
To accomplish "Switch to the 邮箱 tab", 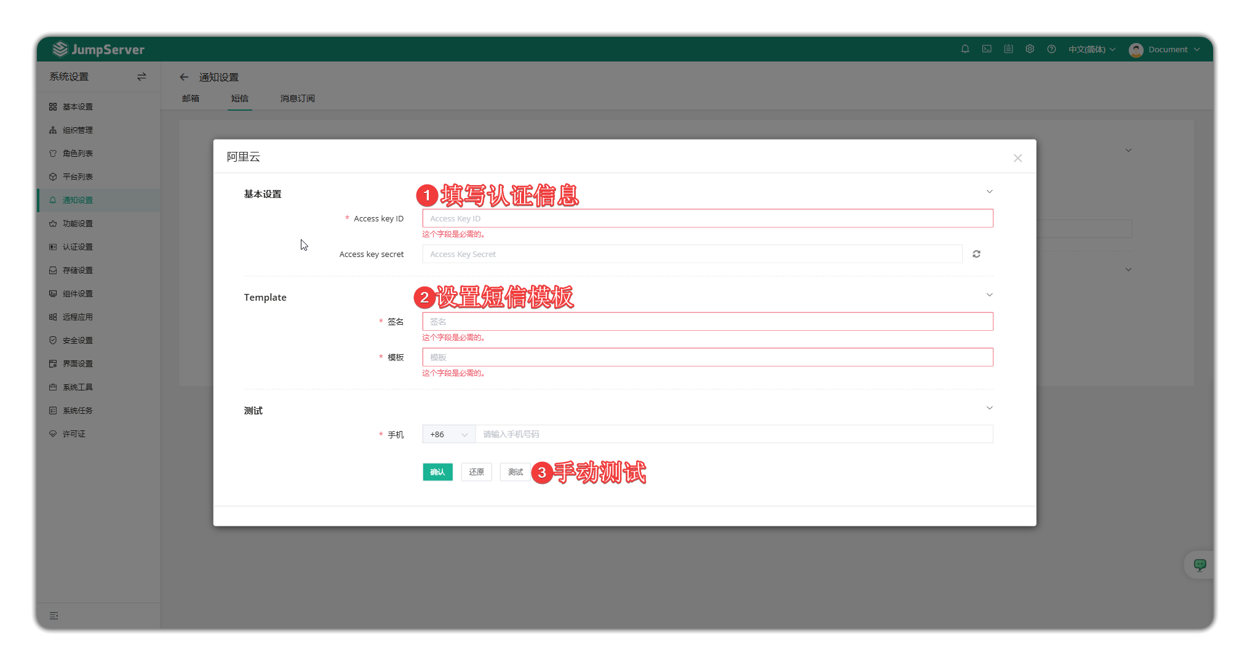I will click(x=191, y=98).
